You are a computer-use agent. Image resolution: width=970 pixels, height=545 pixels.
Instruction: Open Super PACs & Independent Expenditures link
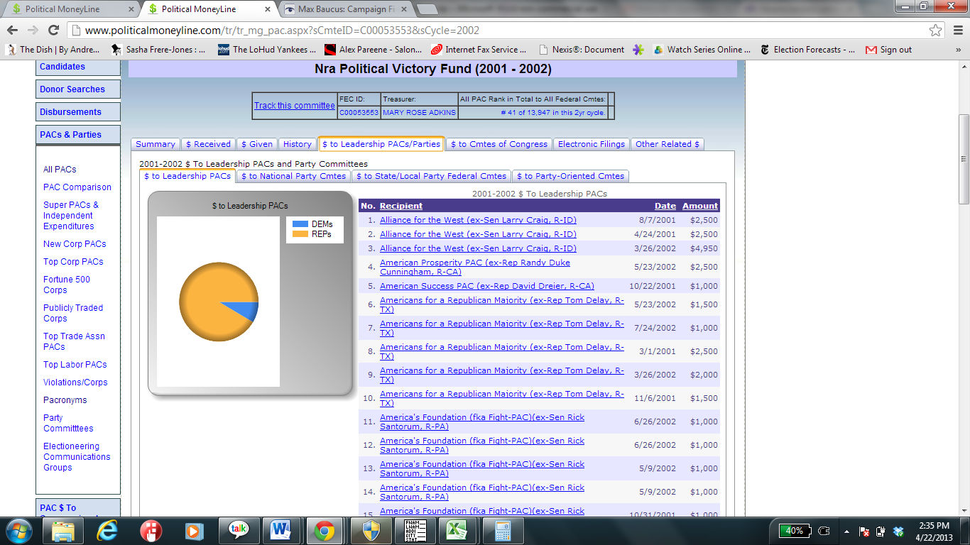click(x=71, y=216)
